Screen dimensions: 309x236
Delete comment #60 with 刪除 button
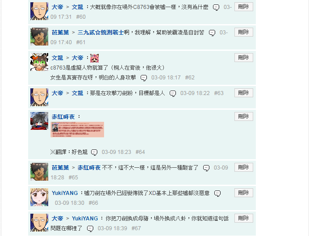243,7
